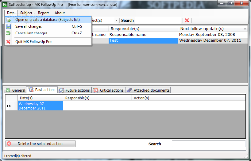
Task: Minimize the MK FollowUp Pro window
Action: coord(222,3)
